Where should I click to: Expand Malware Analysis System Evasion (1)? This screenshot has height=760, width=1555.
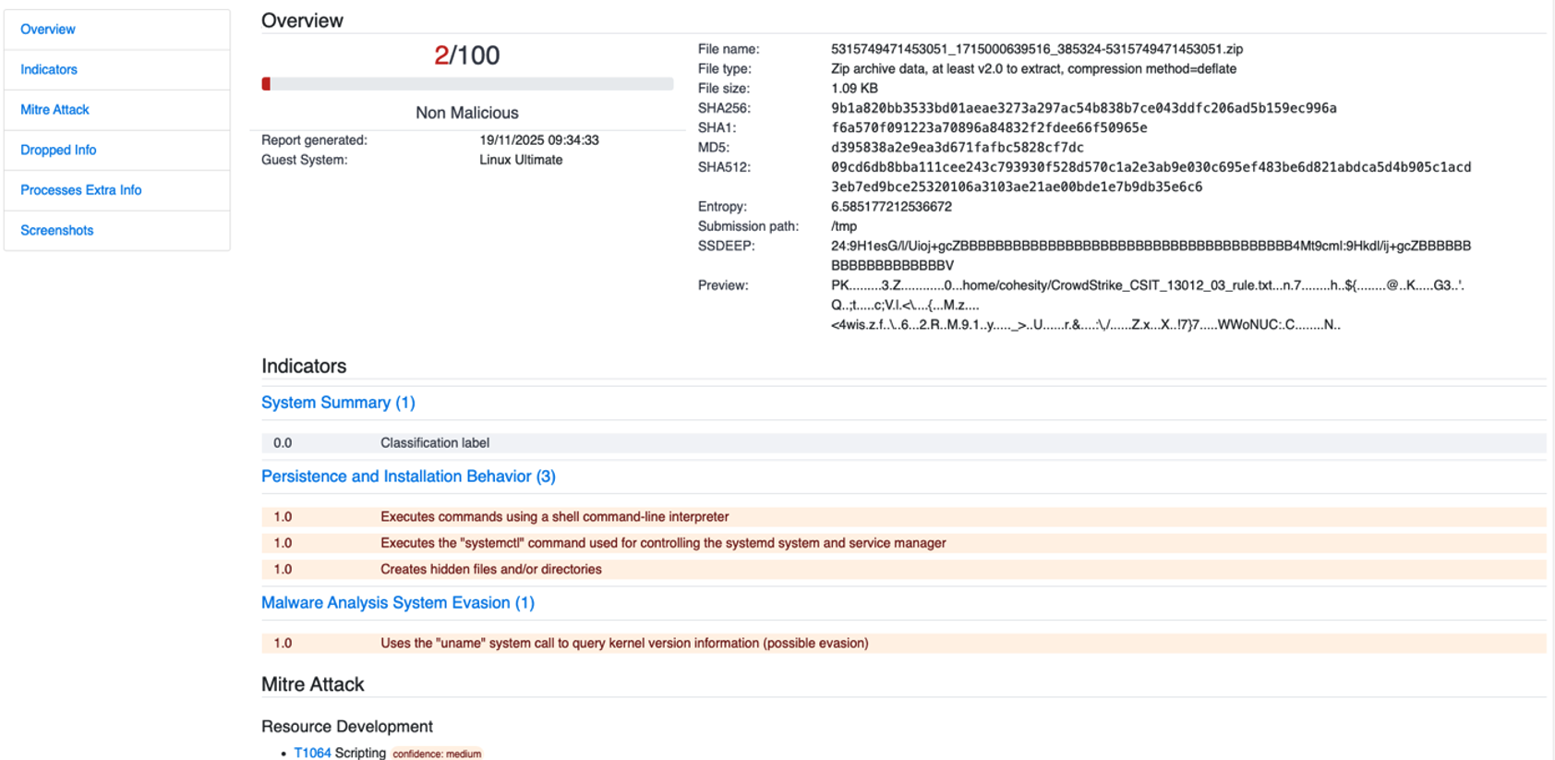[397, 603]
